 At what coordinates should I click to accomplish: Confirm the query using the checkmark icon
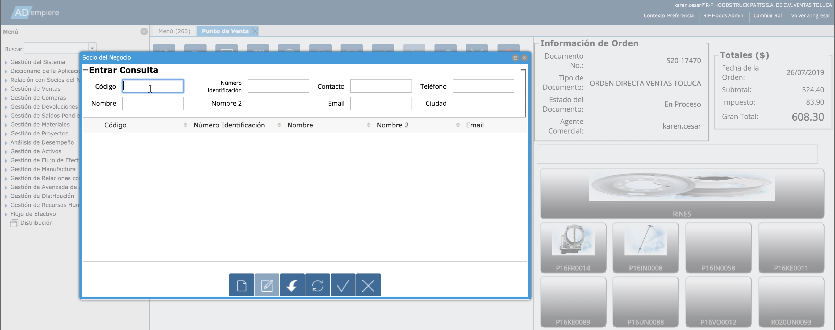point(343,285)
